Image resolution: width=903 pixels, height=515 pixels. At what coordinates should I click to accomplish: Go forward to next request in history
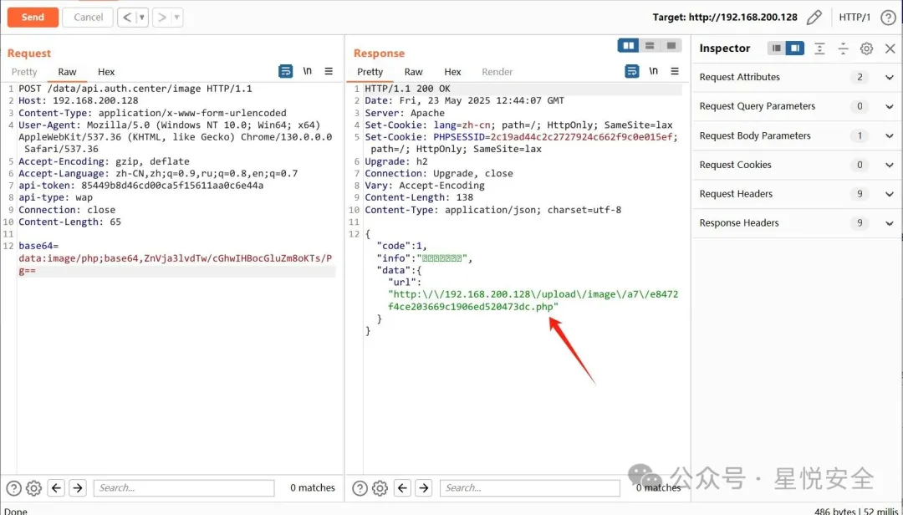pos(162,18)
